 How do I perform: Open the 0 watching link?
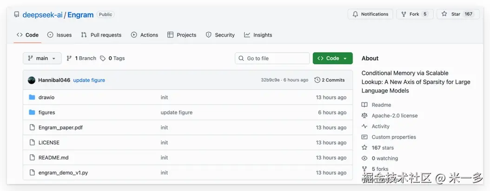coord(384,158)
